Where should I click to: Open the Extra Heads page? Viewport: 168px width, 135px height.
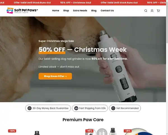click(x=80, y=11)
